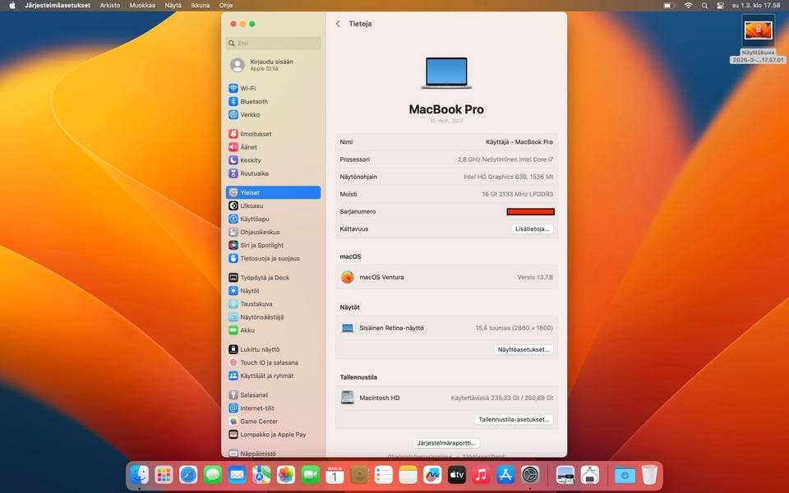789x493 pixels.
Task: Click the Lisätietoja... coverage button
Action: coord(532,229)
